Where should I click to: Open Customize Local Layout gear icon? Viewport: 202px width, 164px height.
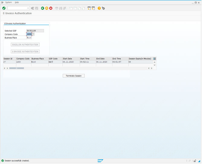103,8
